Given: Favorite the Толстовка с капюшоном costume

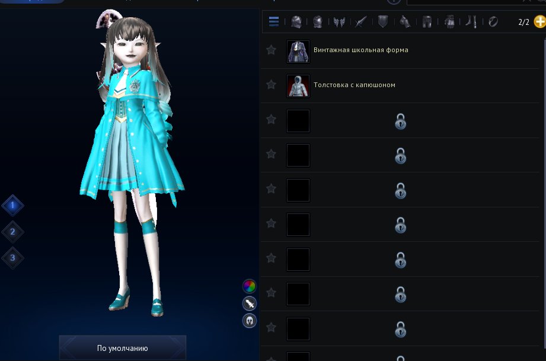Looking at the screenshot, I should coord(272,85).
